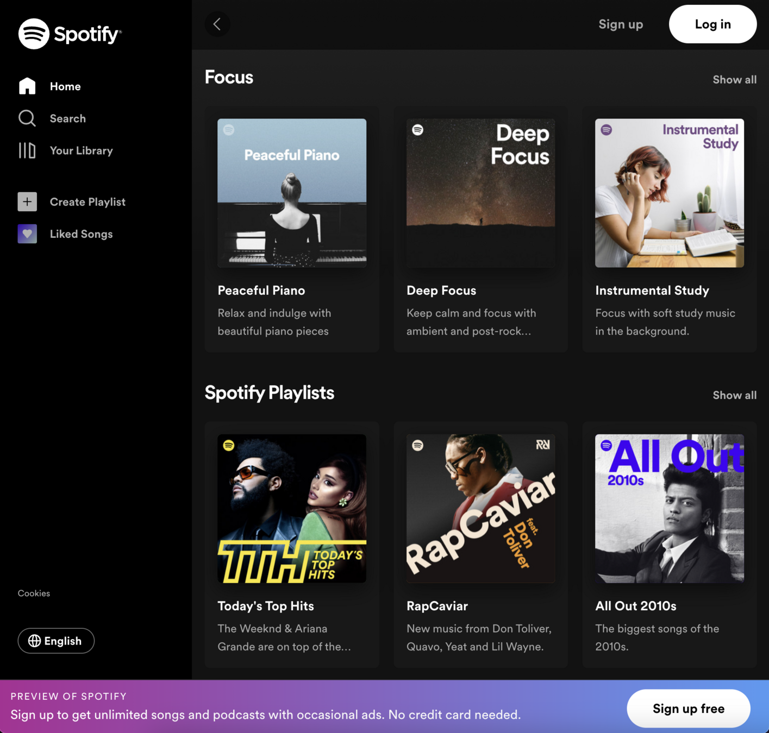Screen dimensions: 769x733
Task: Click the Search magnifier icon
Action: 27,118
